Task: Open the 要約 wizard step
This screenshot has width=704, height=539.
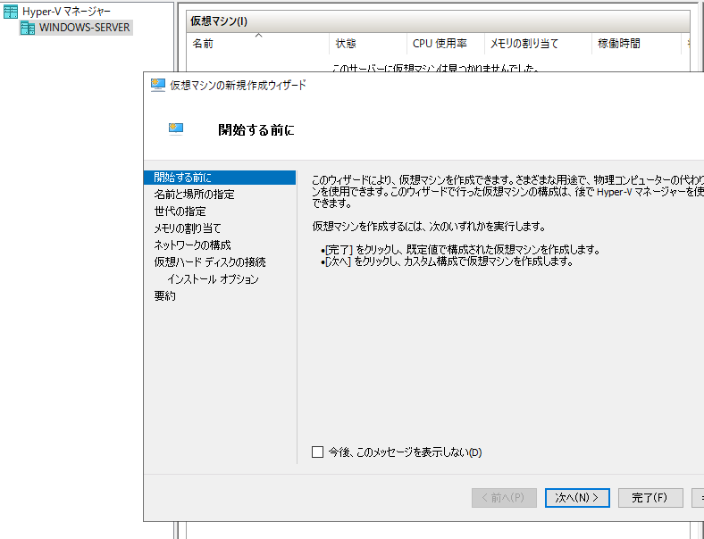Action: click(x=164, y=296)
